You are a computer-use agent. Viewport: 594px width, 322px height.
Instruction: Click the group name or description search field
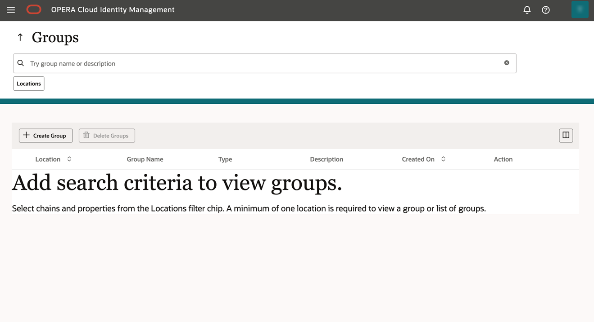265,63
